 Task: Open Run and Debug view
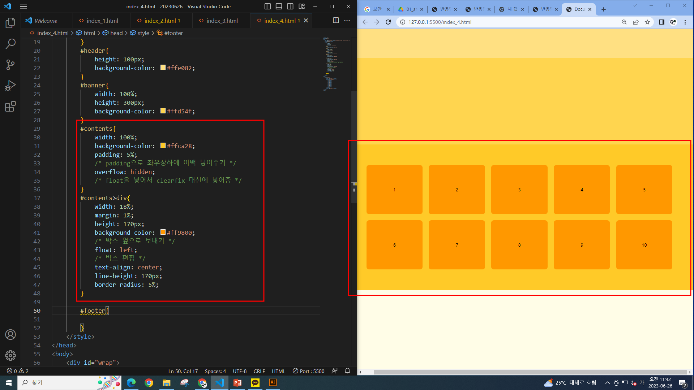tap(10, 86)
